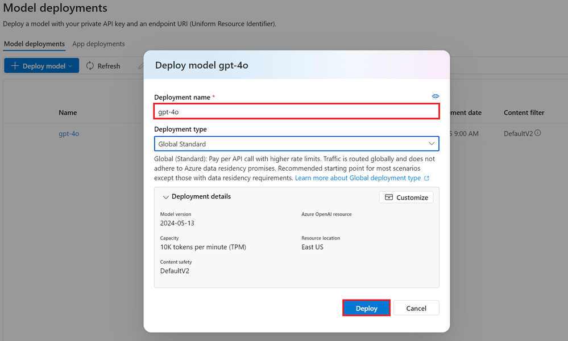Click the Deployment name input field
The height and width of the screenshot is (341, 568).
(x=297, y=111)
